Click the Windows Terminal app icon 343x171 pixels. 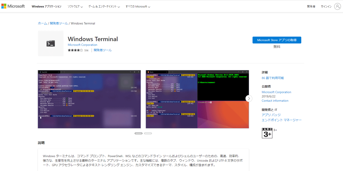51,43
